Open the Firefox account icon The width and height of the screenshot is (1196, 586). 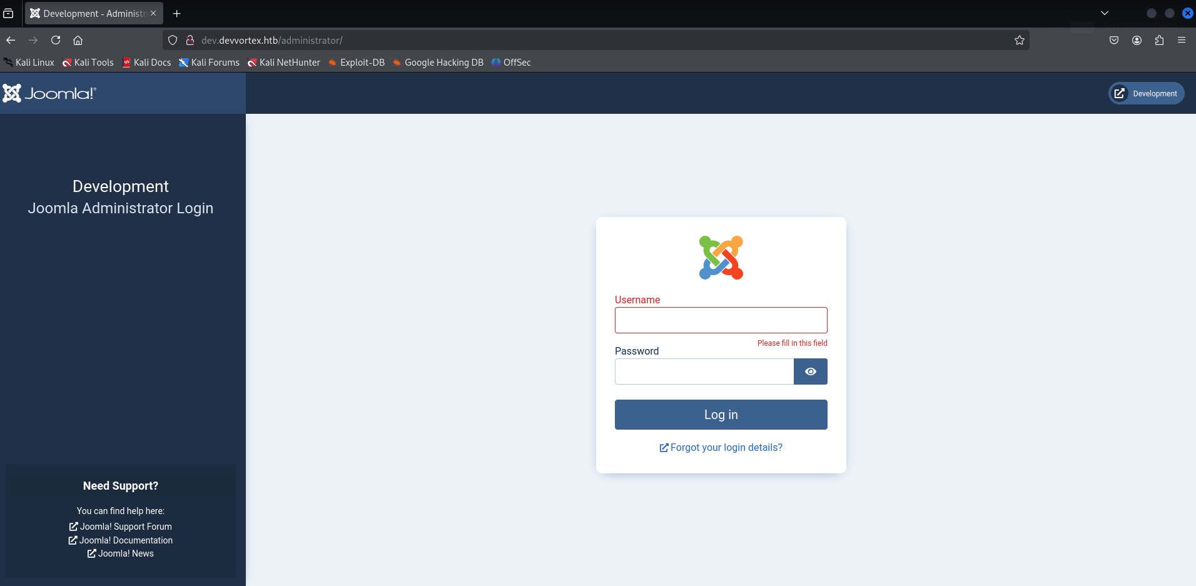(1137, 40)
